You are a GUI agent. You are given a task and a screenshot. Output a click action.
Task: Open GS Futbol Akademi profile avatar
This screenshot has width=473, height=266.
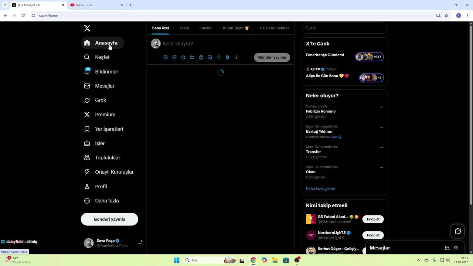click(x=311, y=219)
